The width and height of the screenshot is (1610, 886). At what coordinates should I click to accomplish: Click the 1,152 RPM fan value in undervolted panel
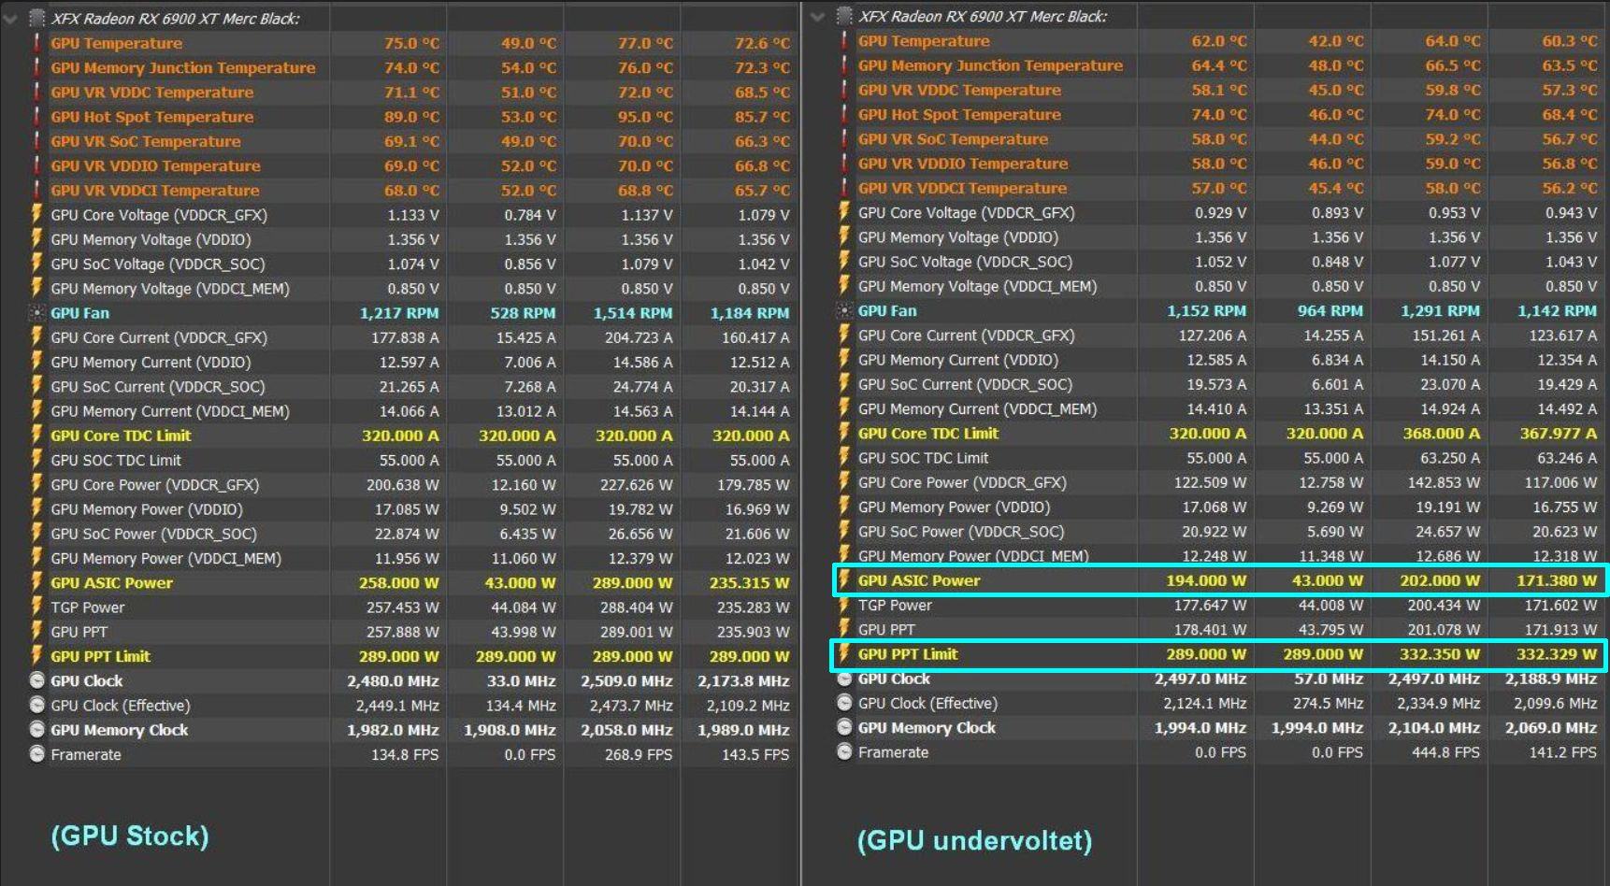(1206, 311)
